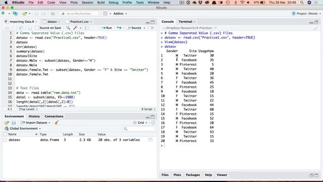
Task: Switch to the Practice1.csv tab
Action: [x=79, y=22]
